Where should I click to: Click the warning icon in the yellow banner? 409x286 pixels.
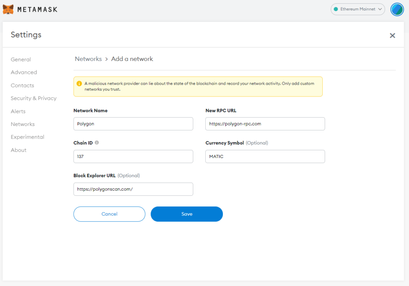(79, 84)
